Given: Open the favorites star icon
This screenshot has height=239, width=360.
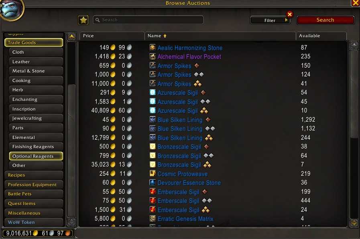Looking at the screenshot, I should (x=83, y=20).
